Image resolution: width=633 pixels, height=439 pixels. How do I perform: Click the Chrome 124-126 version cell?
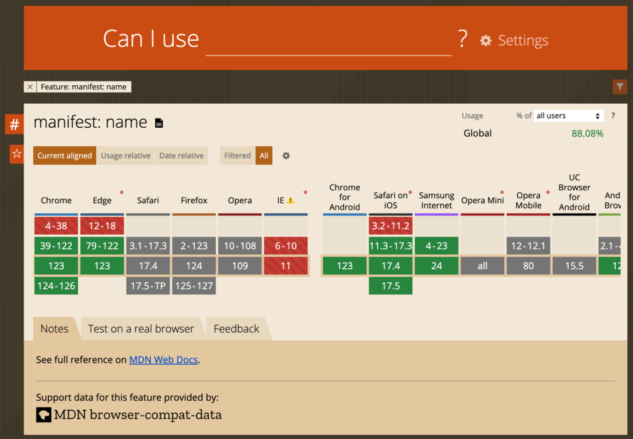tap(56, 286)
